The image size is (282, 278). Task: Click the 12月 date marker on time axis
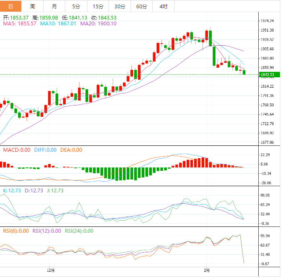pyautogui.click(x=50, y=270)
